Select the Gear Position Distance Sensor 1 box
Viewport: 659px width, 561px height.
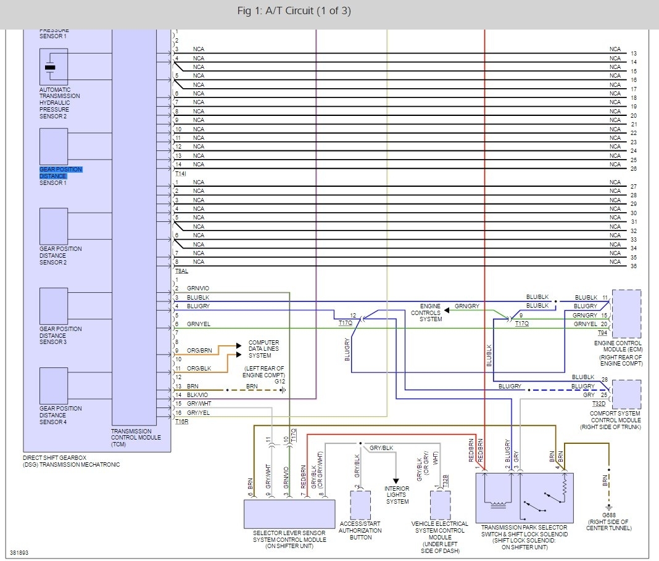(54, 147)
